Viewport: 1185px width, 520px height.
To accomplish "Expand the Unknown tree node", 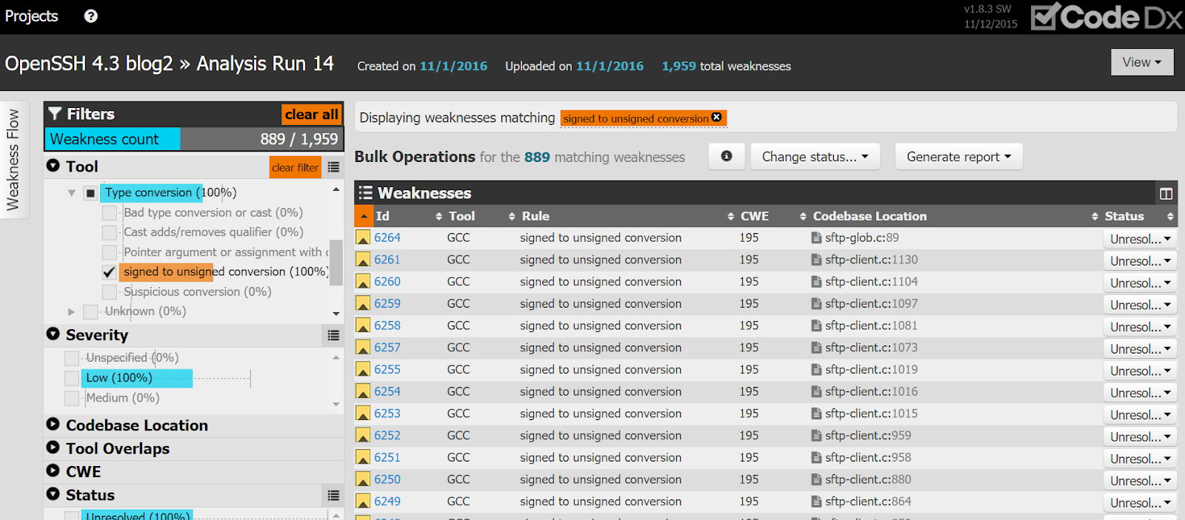I will point(72,312).
